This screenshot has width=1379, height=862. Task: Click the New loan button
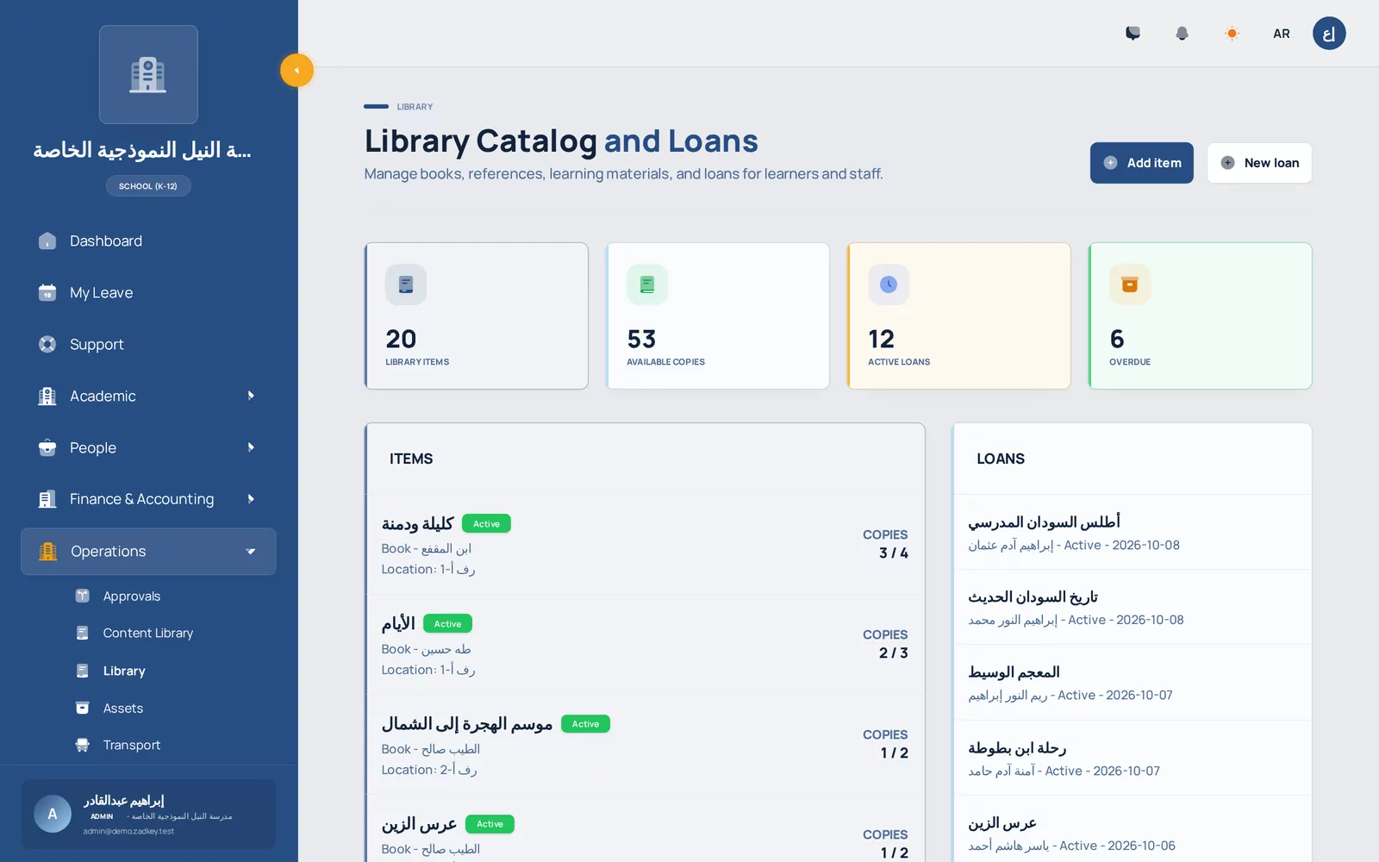click(1259, 163)
